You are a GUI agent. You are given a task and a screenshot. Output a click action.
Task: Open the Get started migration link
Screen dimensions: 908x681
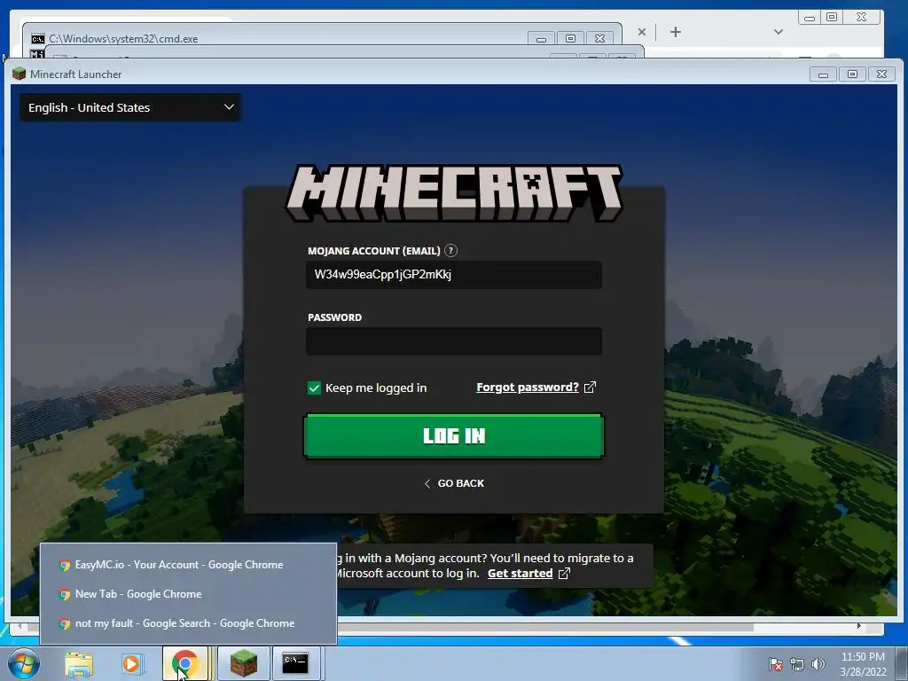520,574
